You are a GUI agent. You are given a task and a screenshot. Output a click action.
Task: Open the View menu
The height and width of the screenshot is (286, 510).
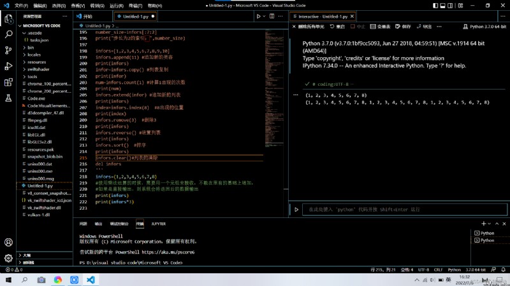[78, 6]
